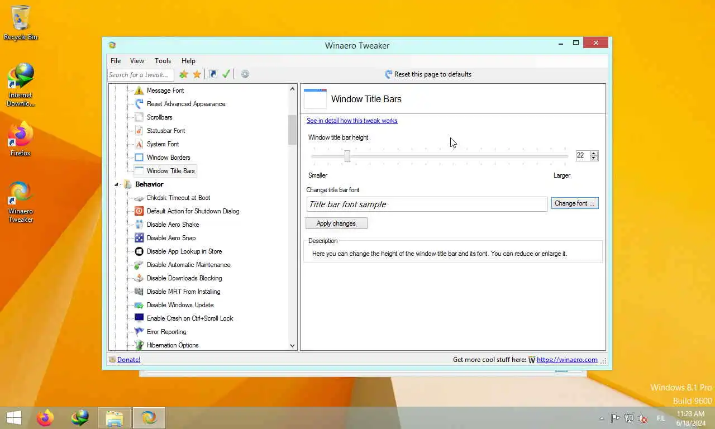
Task: Click the Action Center flag tray icon
Action: click(x=615, y=418)
